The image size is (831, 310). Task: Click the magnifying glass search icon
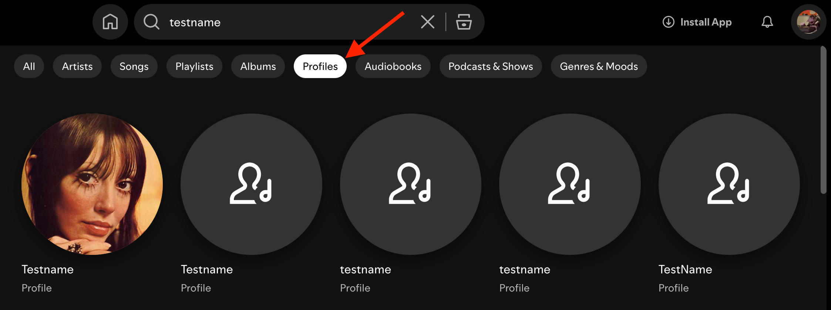(151, 22)
